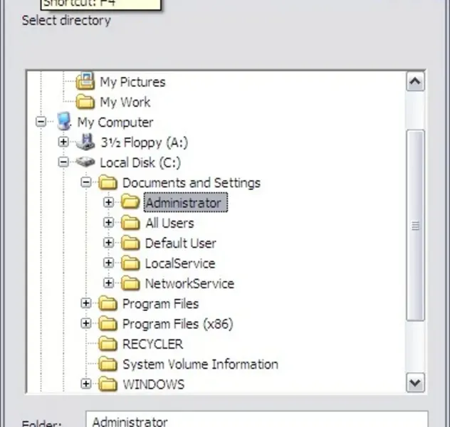
Task: Expand the 3½ Floppy (A:) node
Action: pos(63,142)
